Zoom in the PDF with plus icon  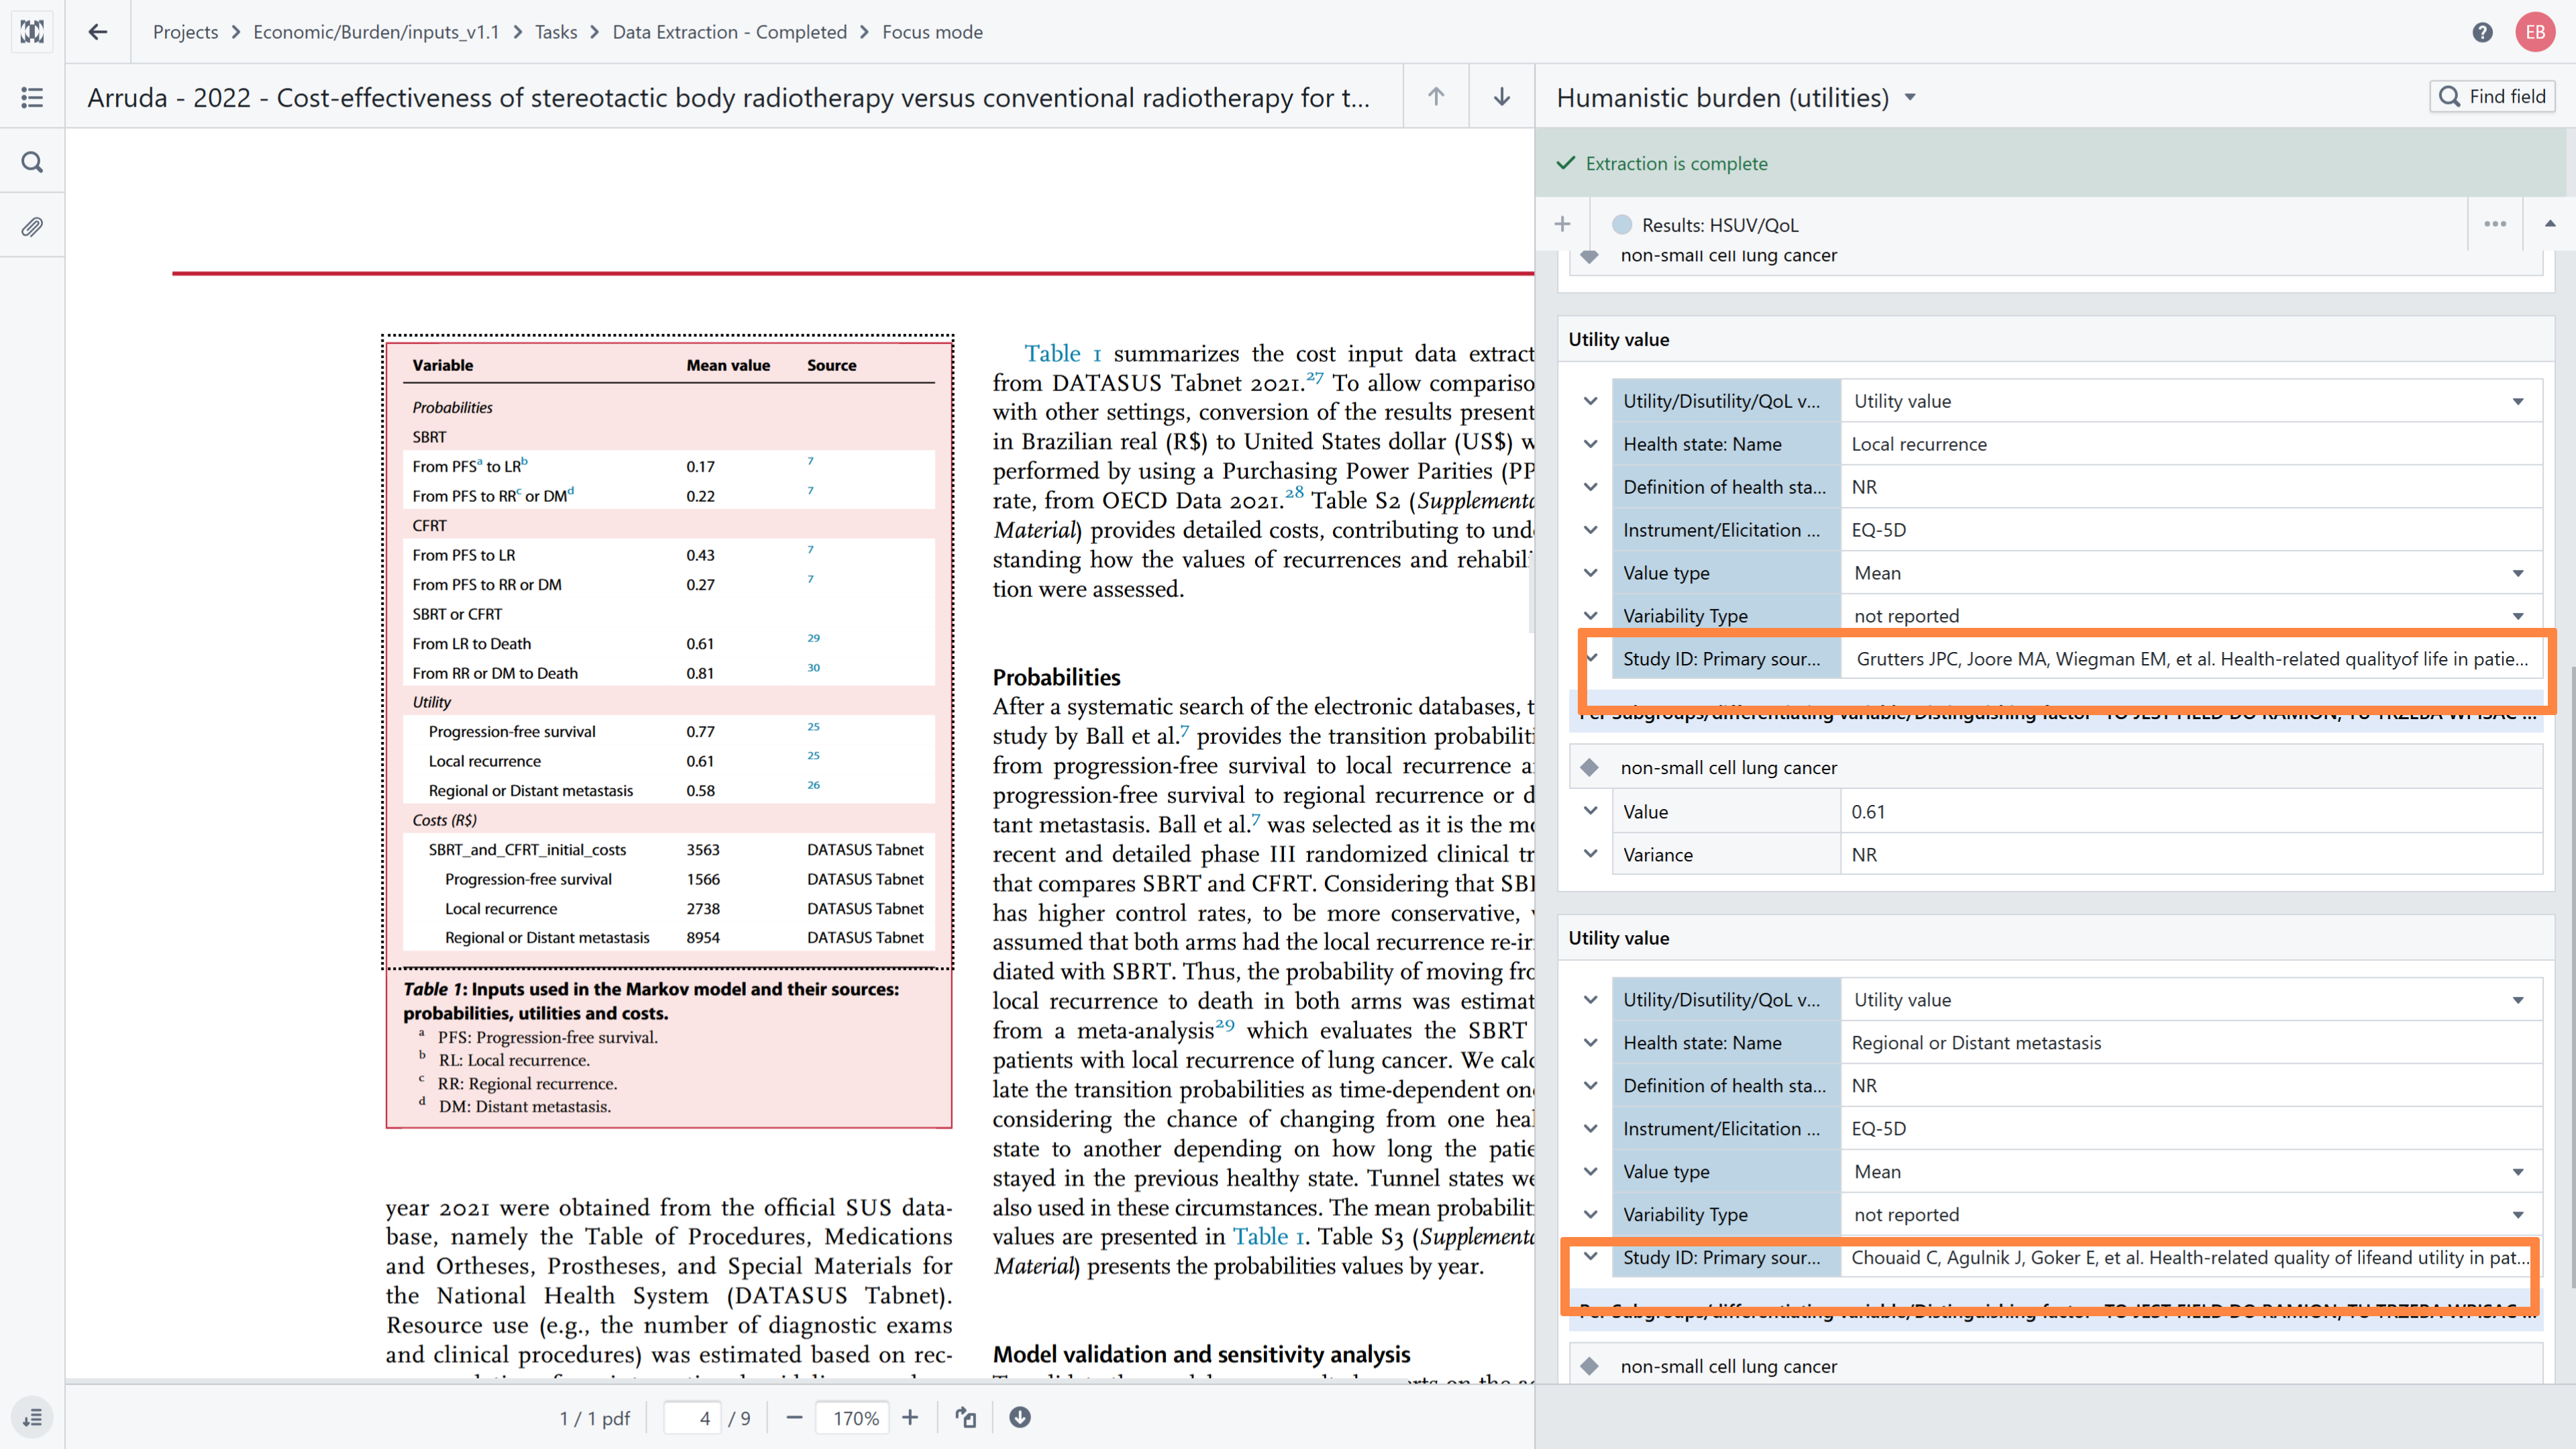[x=910, y=1418]
